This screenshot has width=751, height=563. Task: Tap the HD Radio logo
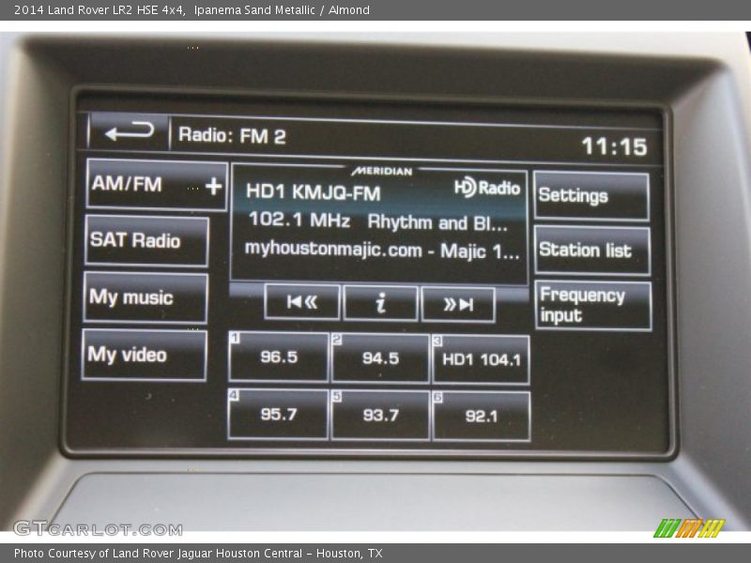pyautogui.click(x=487, y=188)
